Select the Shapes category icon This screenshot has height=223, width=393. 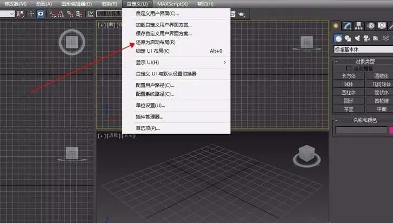(x=348, y=38)
